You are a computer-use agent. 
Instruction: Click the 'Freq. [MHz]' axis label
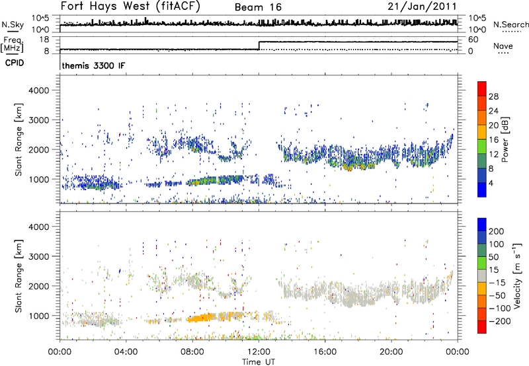click(x=12, y=44)
